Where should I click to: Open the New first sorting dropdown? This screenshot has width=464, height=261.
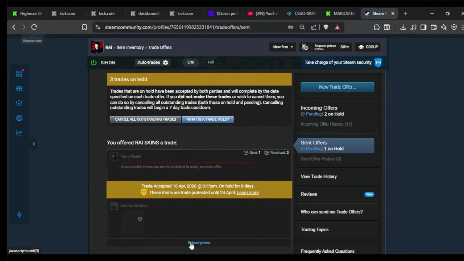[283, 47]
